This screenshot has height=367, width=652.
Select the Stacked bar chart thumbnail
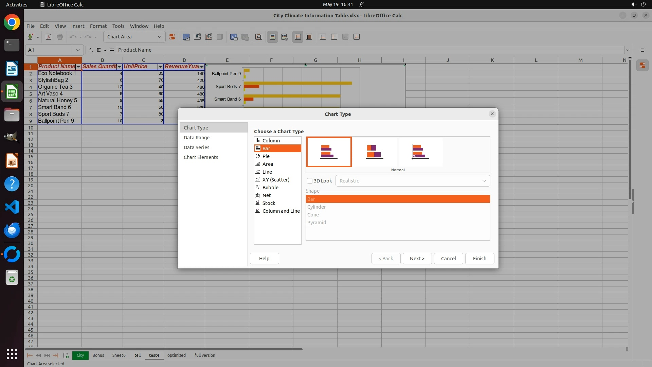(375, 152)
